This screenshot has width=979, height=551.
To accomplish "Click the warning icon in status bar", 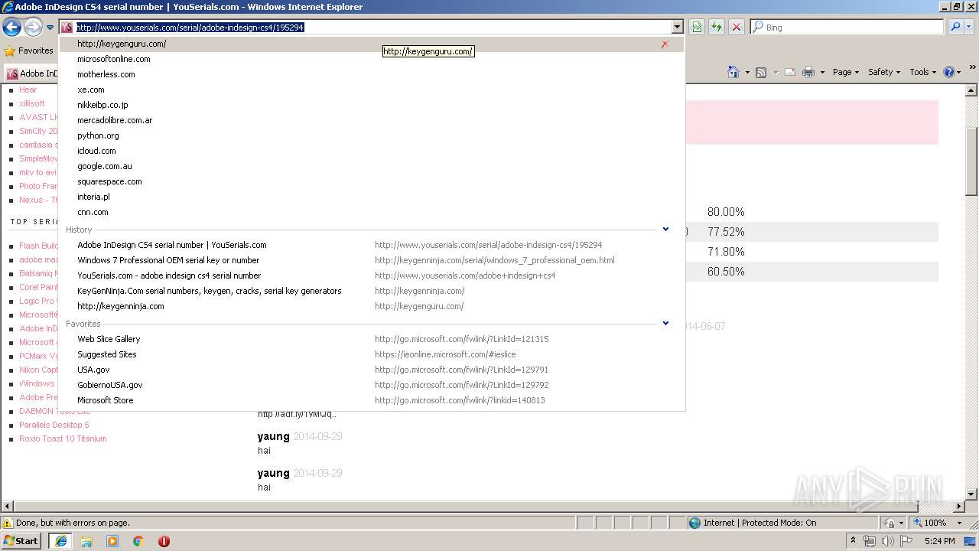I will [x=8, y=523].
